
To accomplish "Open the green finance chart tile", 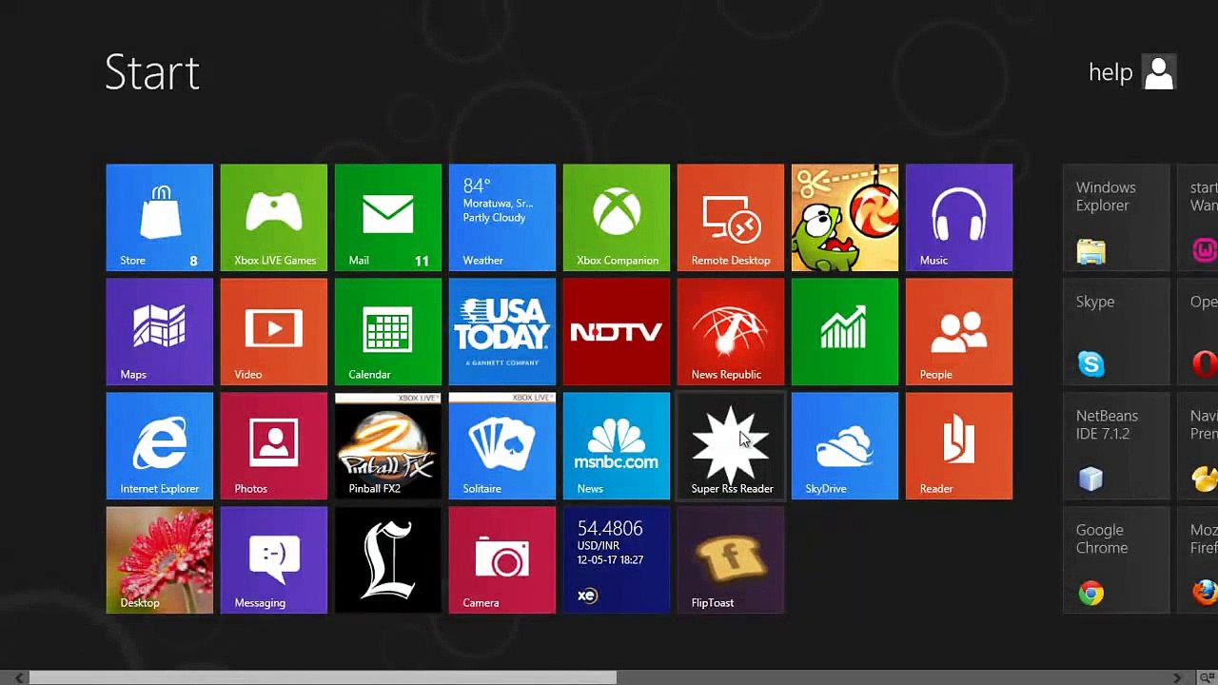I will click(844, 332).
